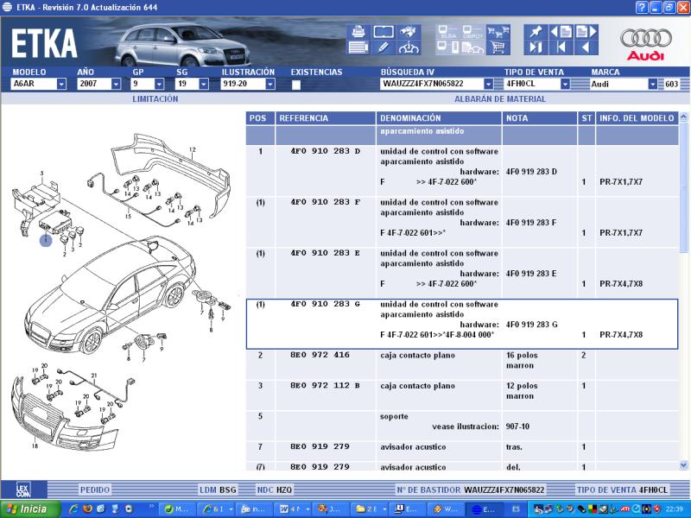Viewport: 691px width, 518px height.
Task: Click the NOTA column header
Action: pos(539,118)
